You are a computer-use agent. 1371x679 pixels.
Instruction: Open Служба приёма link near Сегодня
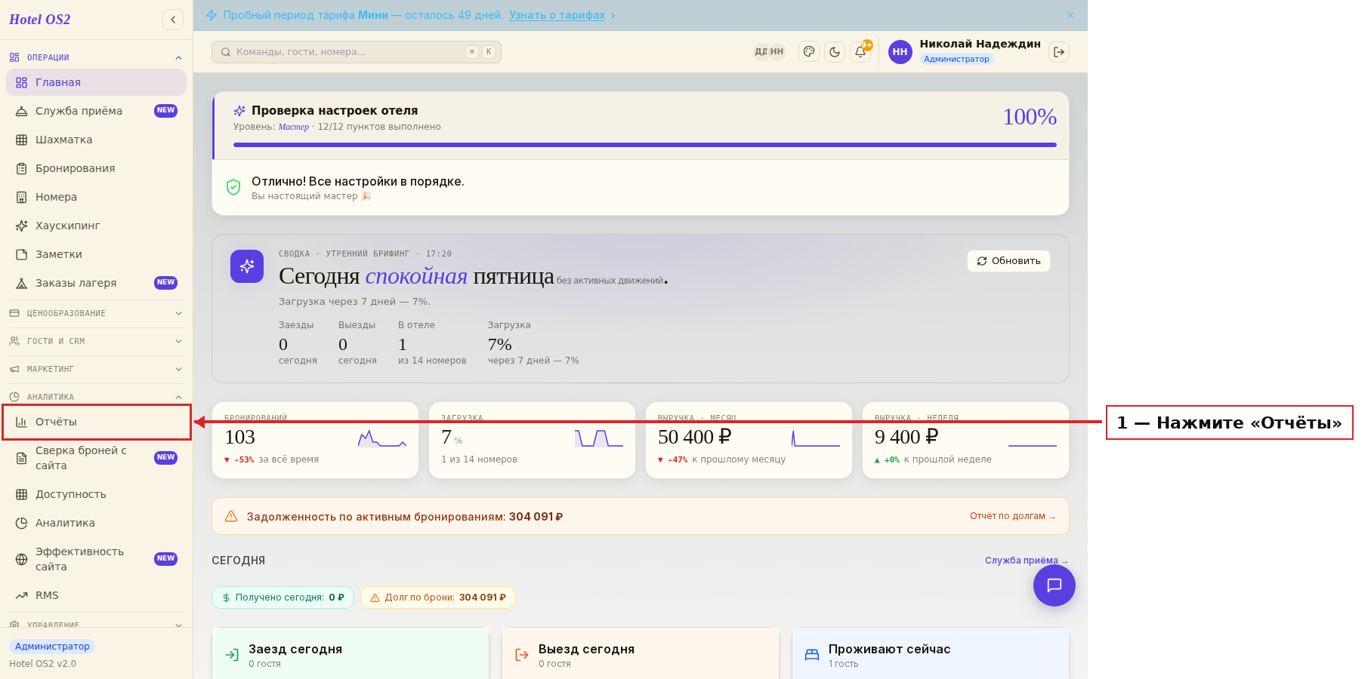pos(1027,561)
